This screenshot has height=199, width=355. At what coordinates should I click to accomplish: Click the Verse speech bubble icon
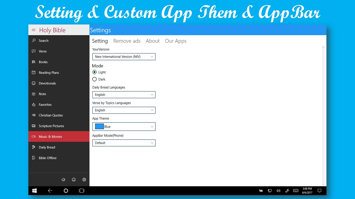point(34,51)
